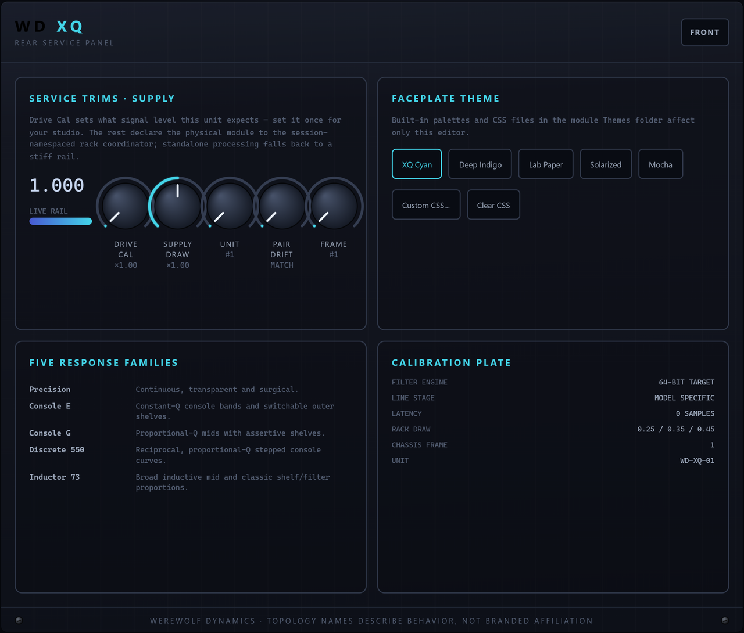744x633 pixels.
Task: Click the Five Response Families heading
Action: (x=103, y=363)
